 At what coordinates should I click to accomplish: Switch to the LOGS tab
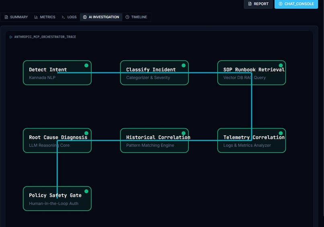(x=69, y=17)
